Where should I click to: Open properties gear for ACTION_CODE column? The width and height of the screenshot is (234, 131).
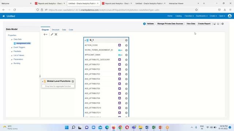tap(126, 45)
